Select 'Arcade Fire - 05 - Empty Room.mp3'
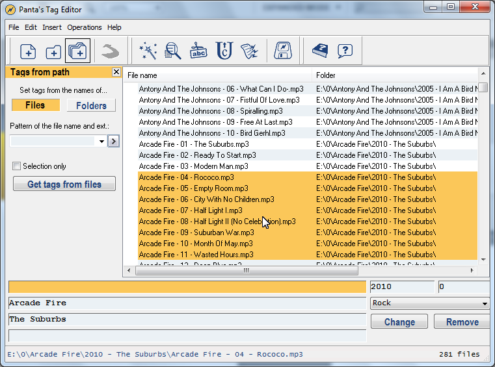The height and width of the screenshot is (367, 495). (x=308, y=188)
